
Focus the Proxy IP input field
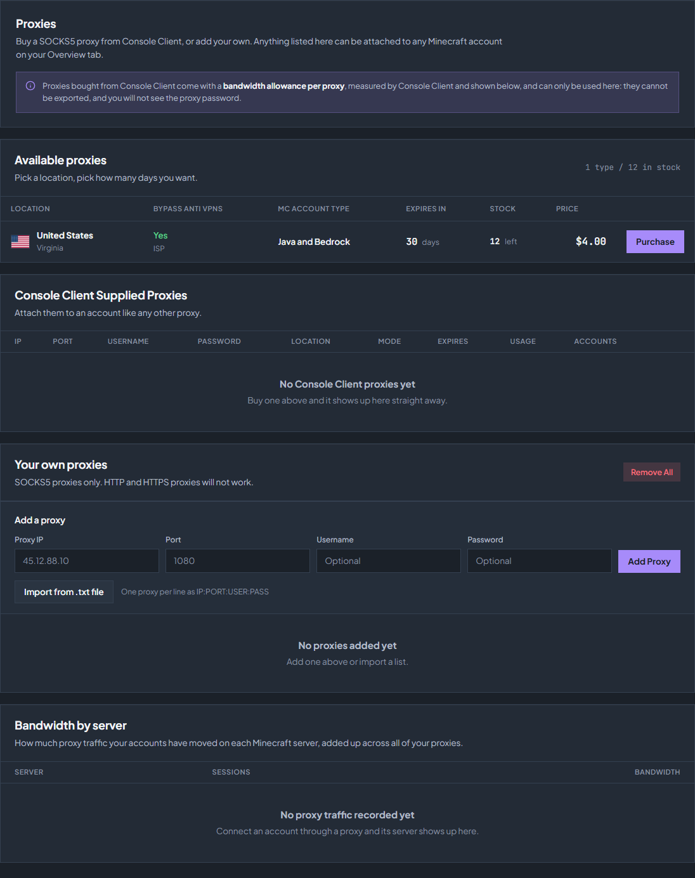tap(87, 561)
